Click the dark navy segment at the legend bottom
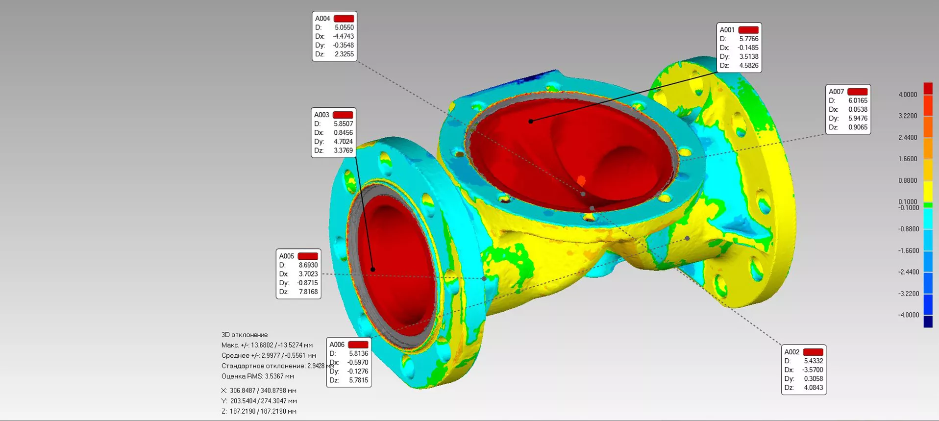The width and height of the screenshot is (939, 421). 928,322
